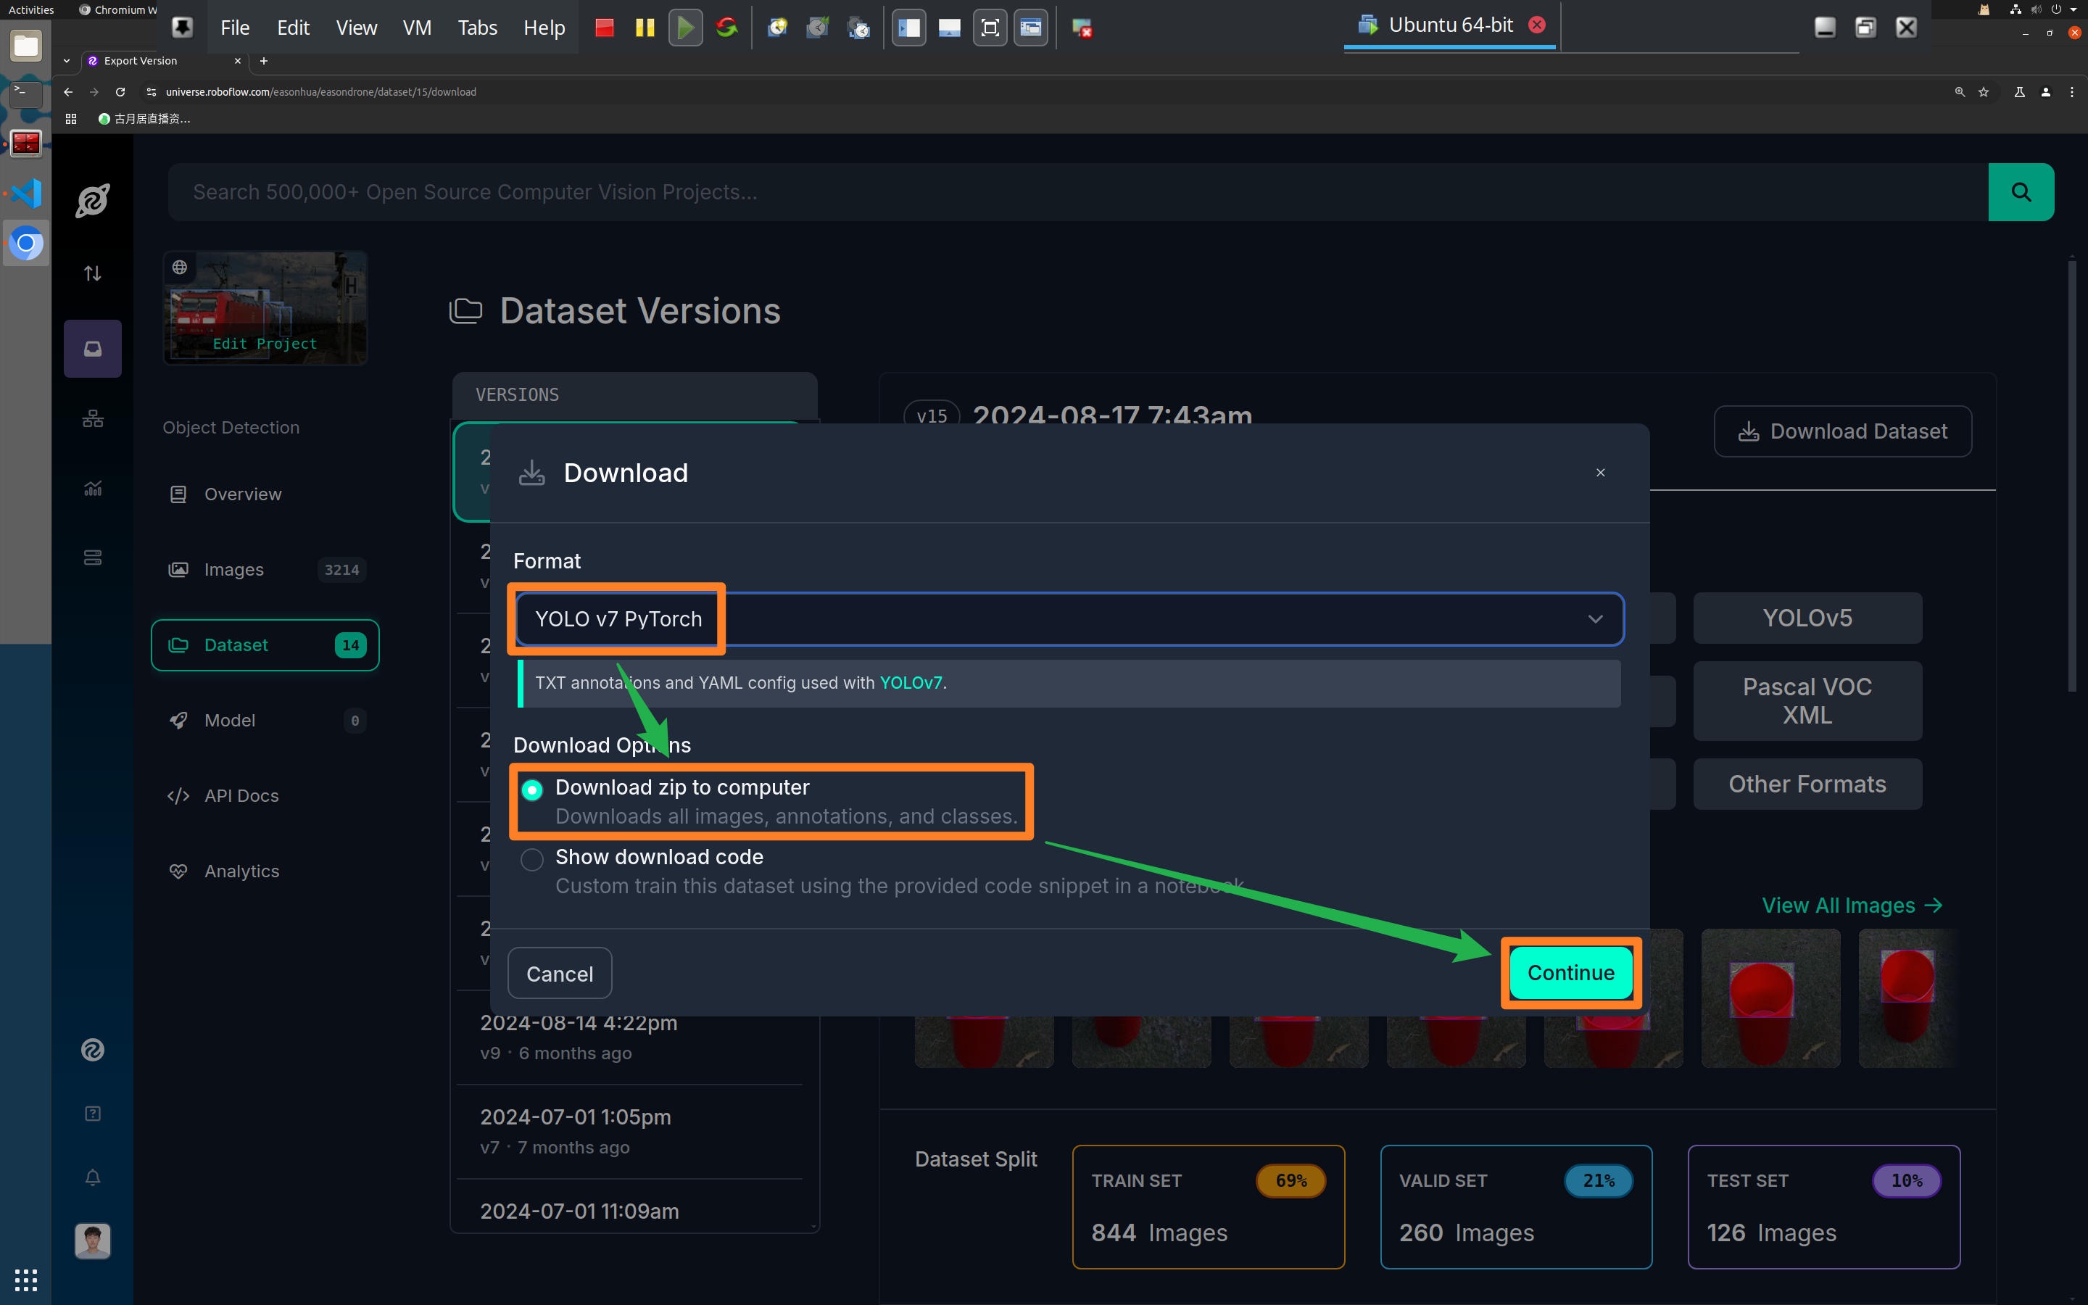Open the VMware Tabs menu
2088x1305 pixels.
(477, 28)
